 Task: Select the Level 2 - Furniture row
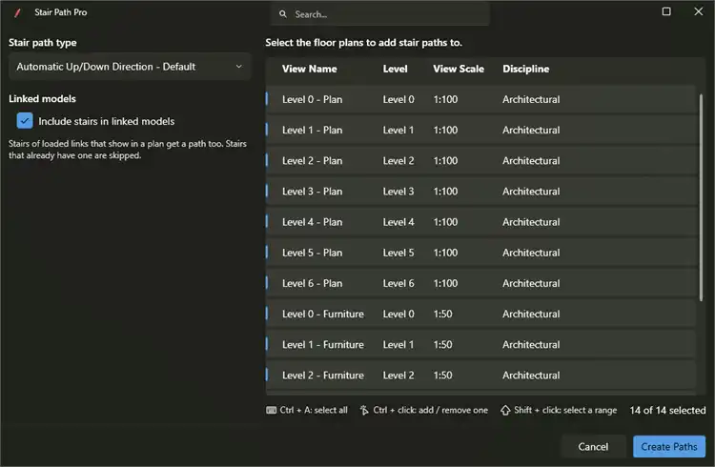pos(480,375)
